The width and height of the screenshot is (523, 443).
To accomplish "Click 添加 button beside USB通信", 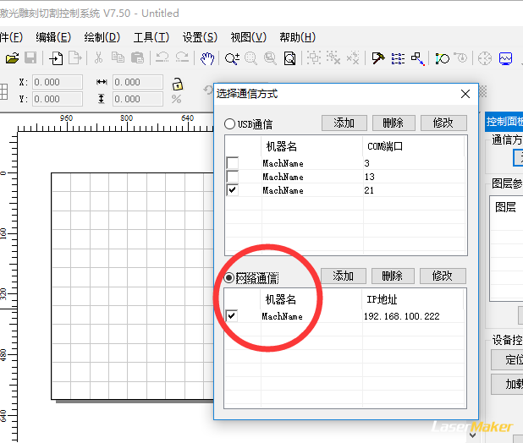I will (344, 123).
